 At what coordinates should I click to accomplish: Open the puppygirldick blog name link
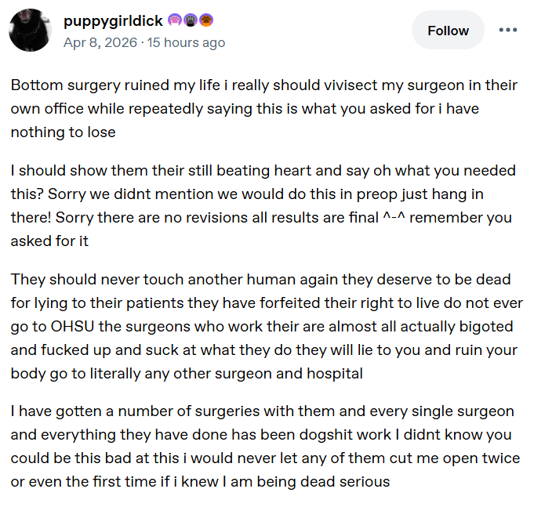(x=113, y=20)
